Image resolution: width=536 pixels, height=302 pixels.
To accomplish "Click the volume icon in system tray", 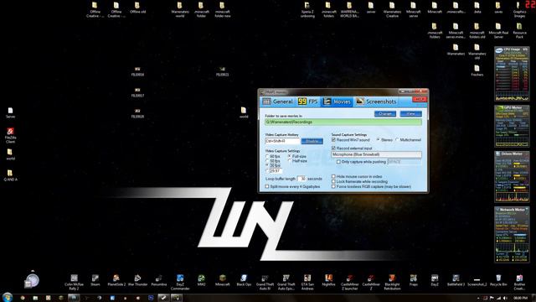I will pyautogui.click(x=506, y=298).
